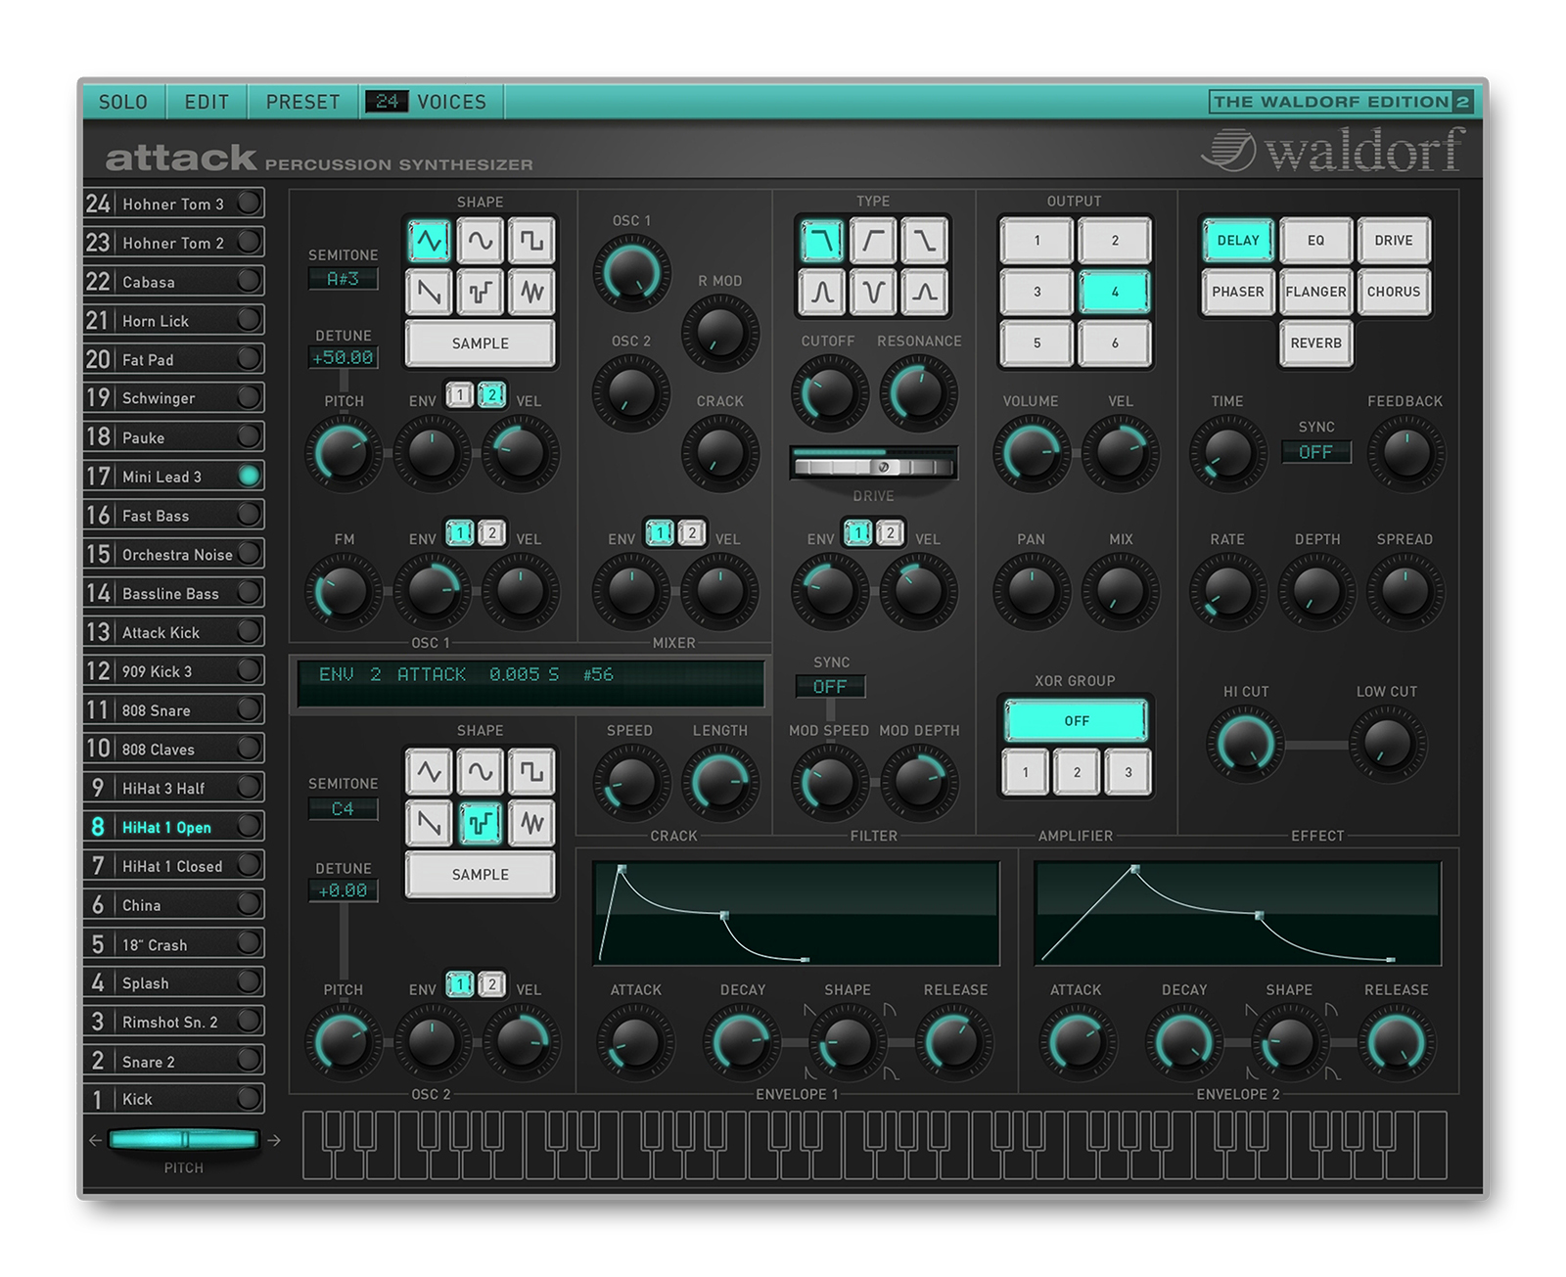
Task: Toggle Kick slot indicator
Action: point(250,1098)
